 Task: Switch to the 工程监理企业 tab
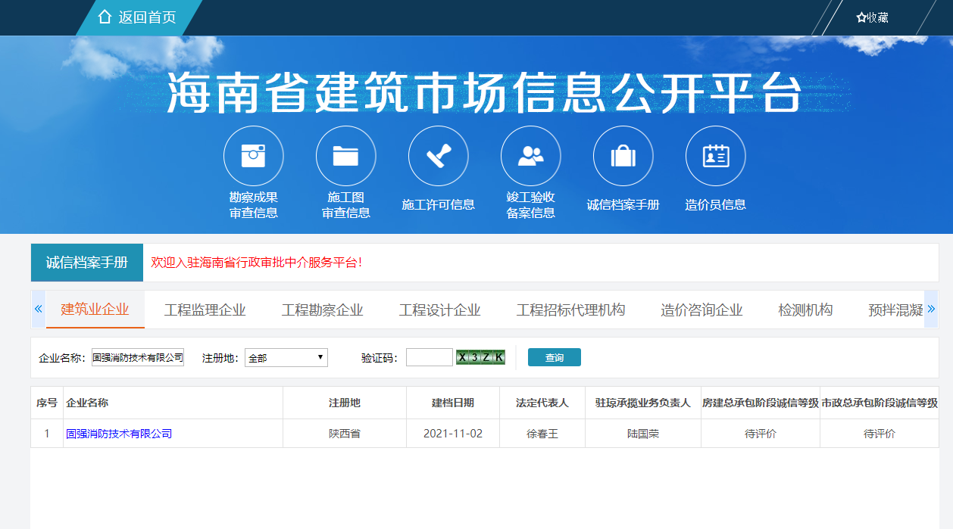point(205,309)
